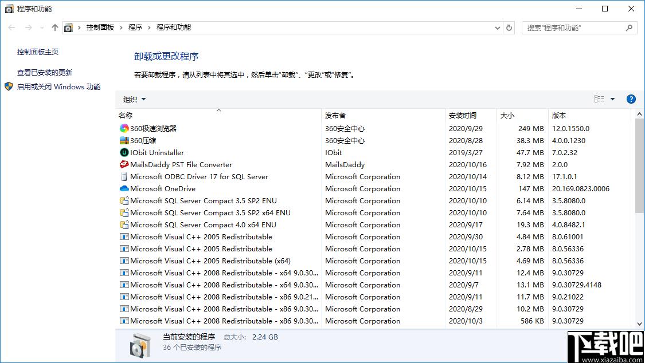Screen dimensions: 645x363
Task: Click the window title bar app icon
Action: [x=9, y=9]
